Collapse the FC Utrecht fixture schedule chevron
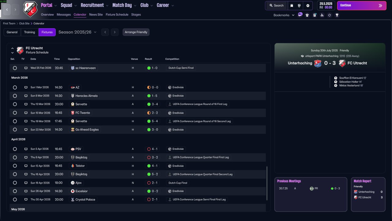Image resolution: width=392 pixels, height=221 pixels. pyautogui.click(x=13, y=48)
